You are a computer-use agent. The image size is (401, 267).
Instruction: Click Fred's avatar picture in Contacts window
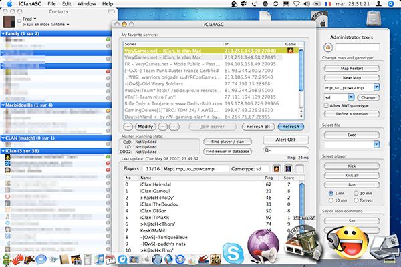(x=9, y=22)
